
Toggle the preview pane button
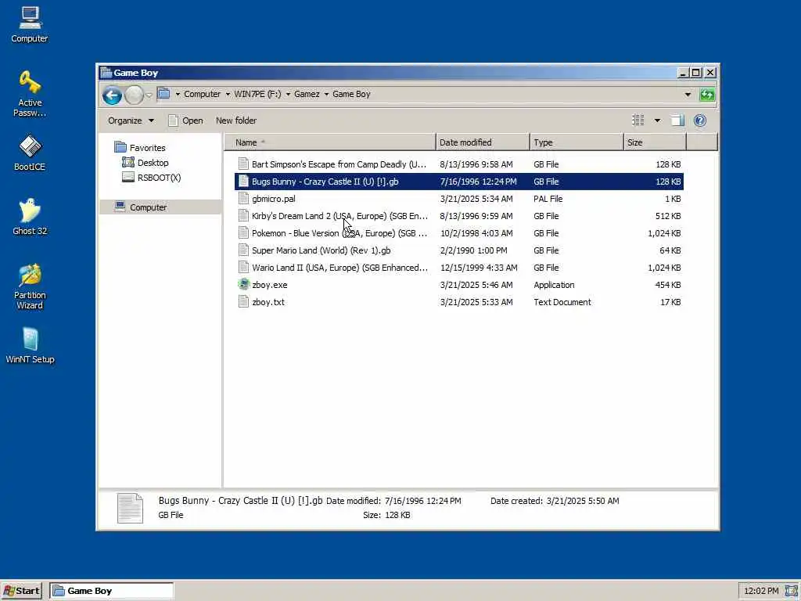(x=677, y=120)
